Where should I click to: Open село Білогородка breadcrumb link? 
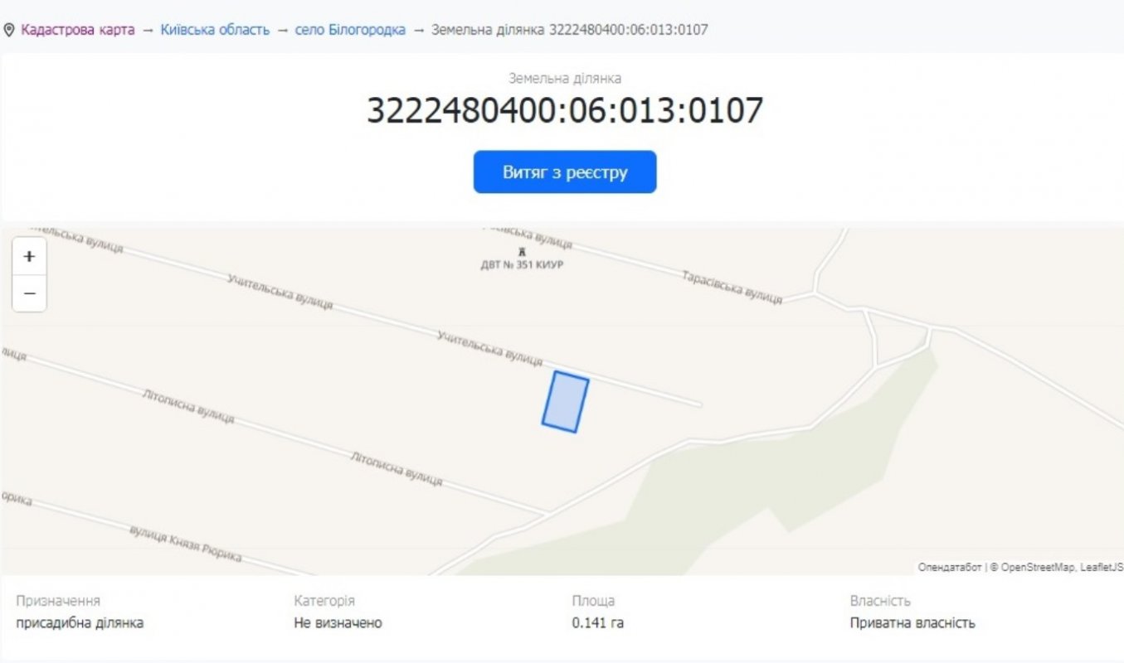[350, 30]
